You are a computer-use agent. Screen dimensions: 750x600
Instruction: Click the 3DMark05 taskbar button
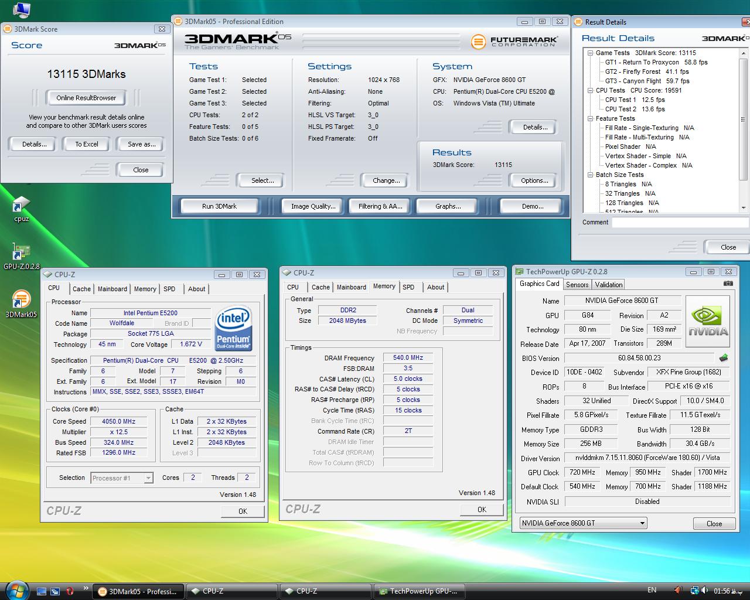pyautogui.click(x=138, y=591)
